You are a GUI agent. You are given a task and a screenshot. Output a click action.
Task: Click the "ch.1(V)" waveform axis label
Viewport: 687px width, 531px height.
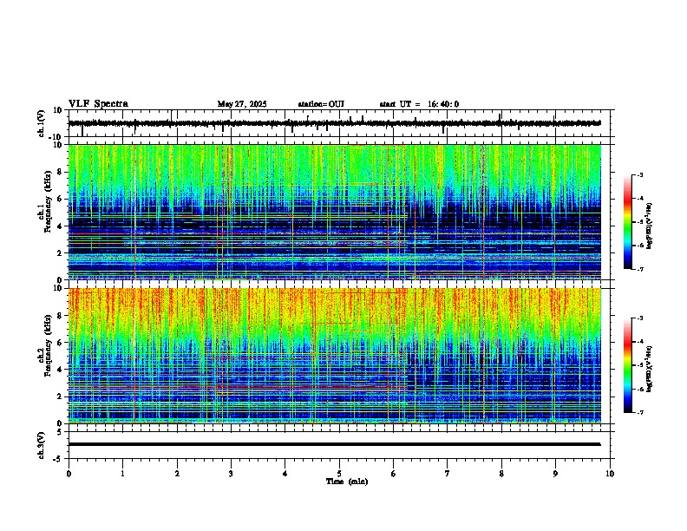click(42, 123)
